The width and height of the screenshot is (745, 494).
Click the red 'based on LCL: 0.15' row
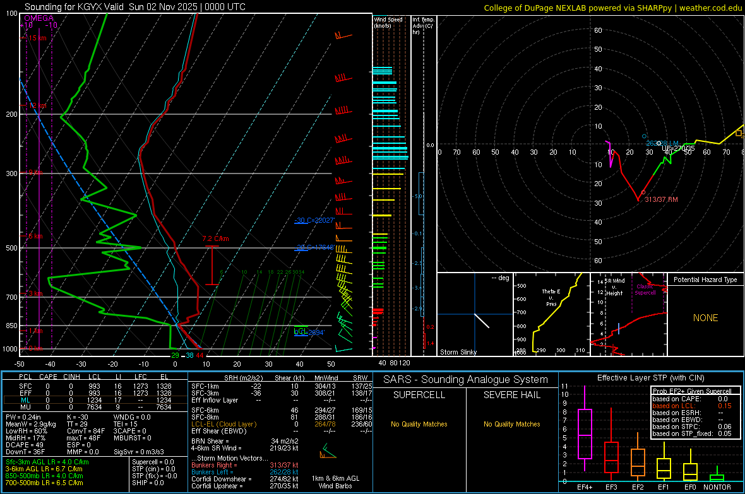tap(692, 406)
